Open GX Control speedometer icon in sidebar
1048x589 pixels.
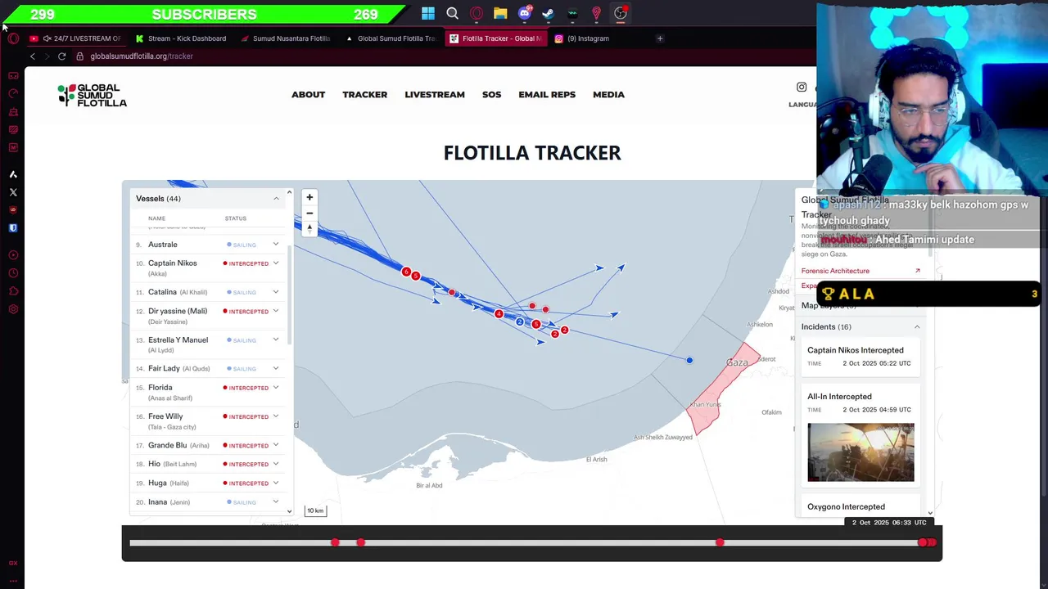pos(13,93)
